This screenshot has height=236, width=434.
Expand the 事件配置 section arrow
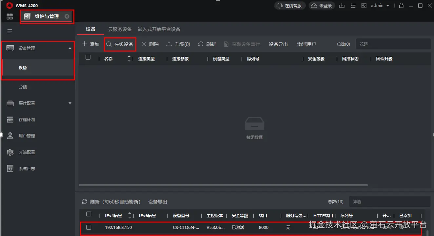click(x=70, y=103)
